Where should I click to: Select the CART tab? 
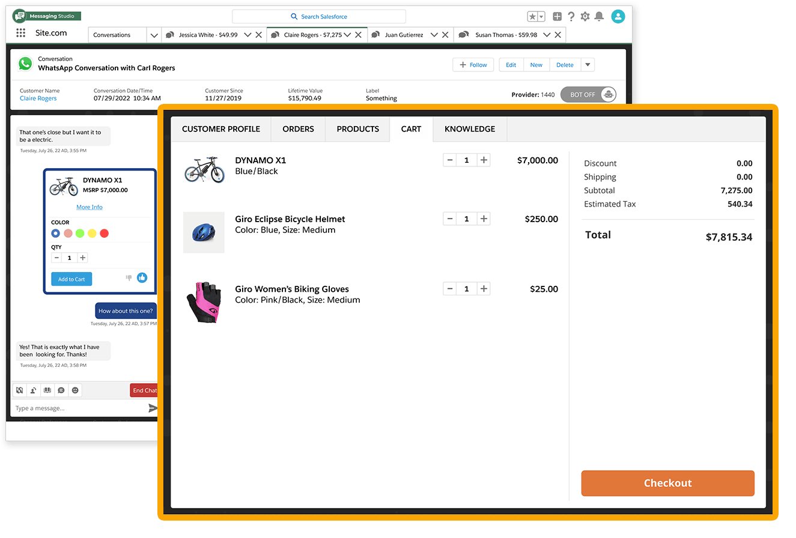(412, 129)
